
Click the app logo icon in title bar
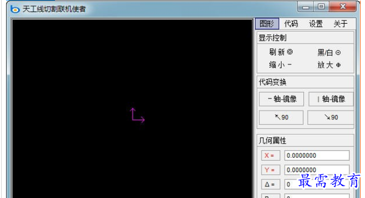pyautogui.click(x=15, y=9)
